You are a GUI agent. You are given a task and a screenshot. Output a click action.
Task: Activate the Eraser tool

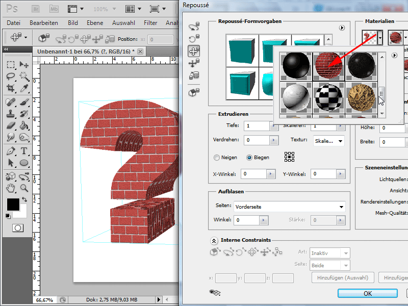tap(10, 125)
